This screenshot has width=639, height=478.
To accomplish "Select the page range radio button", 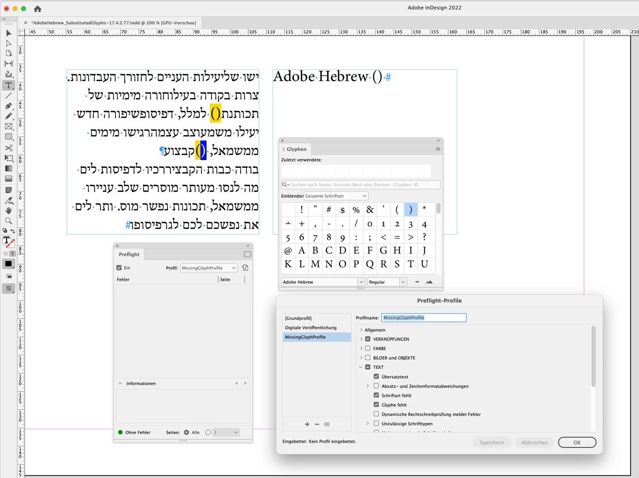I will point(208,432).
